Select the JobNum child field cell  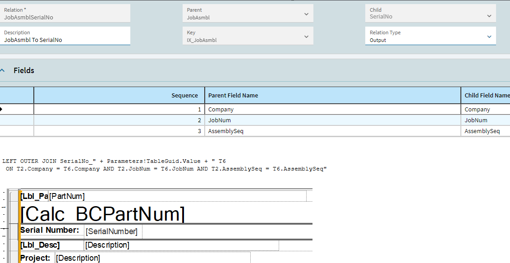coord(486,120)
